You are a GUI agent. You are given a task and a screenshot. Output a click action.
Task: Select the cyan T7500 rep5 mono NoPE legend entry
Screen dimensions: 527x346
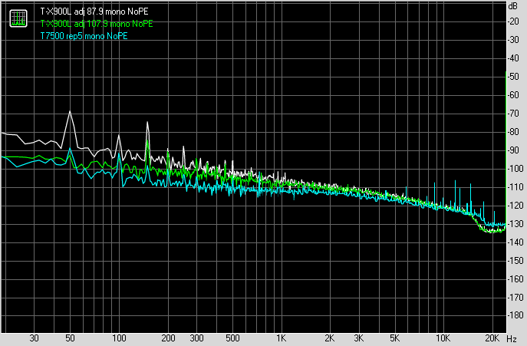(x=84, y=35)
